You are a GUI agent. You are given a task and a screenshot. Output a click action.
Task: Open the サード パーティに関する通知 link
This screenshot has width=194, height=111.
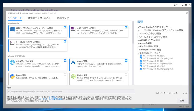51,99
